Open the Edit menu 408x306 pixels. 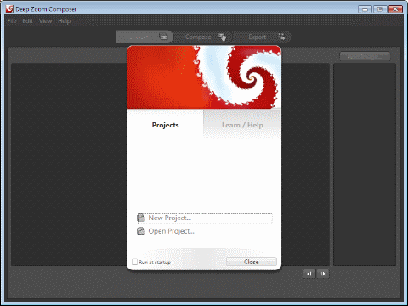[27, 21]
